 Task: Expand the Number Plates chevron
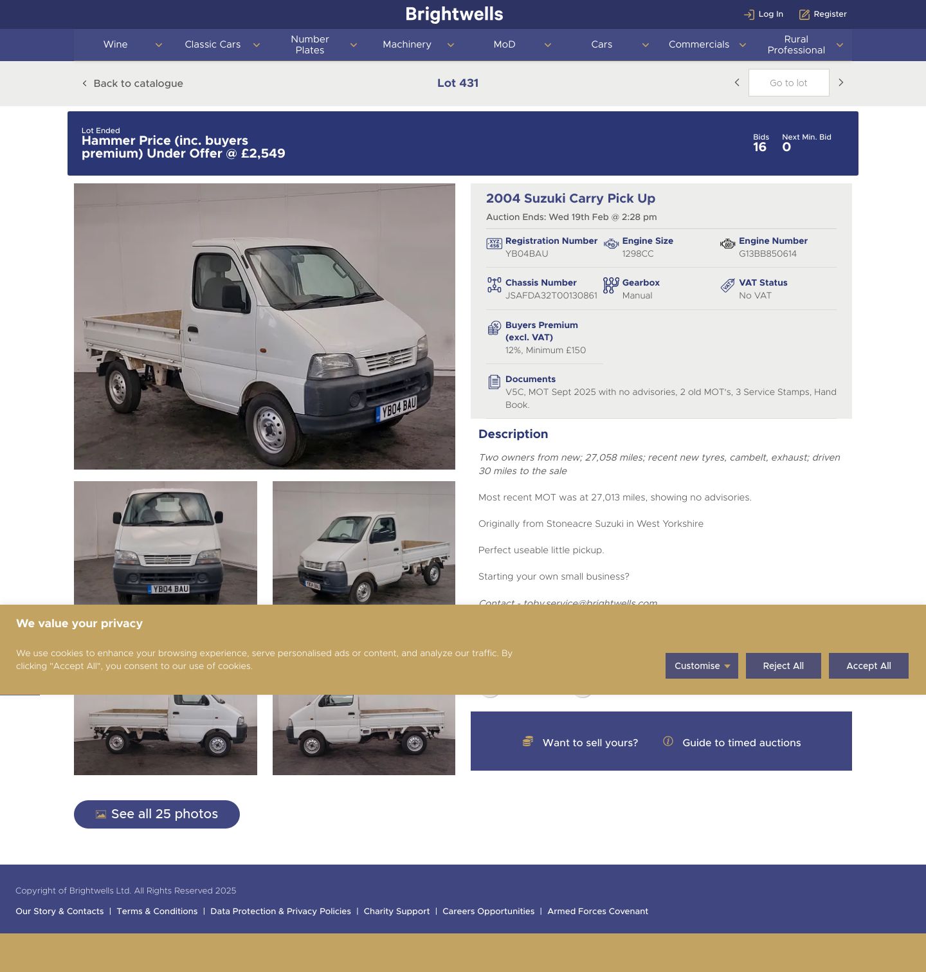[x=353, y=45]
